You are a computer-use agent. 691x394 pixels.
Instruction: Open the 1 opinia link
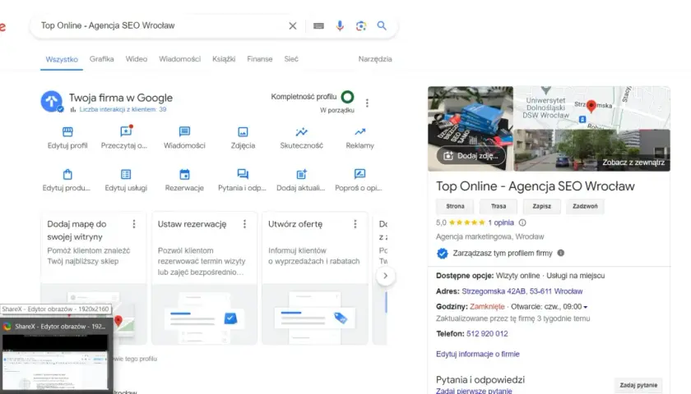tap(501, 222)
